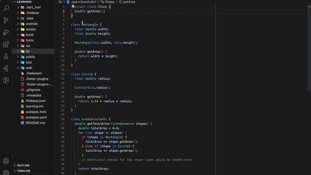The height and width of the screenshot is (175, 311).
Task: Open the firebase.json file
Action: coord(35,101)
